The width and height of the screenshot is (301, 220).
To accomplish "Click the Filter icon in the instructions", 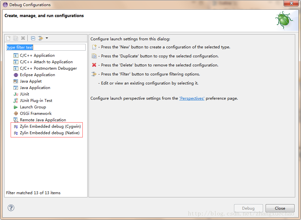I will (x=94, y=74).
